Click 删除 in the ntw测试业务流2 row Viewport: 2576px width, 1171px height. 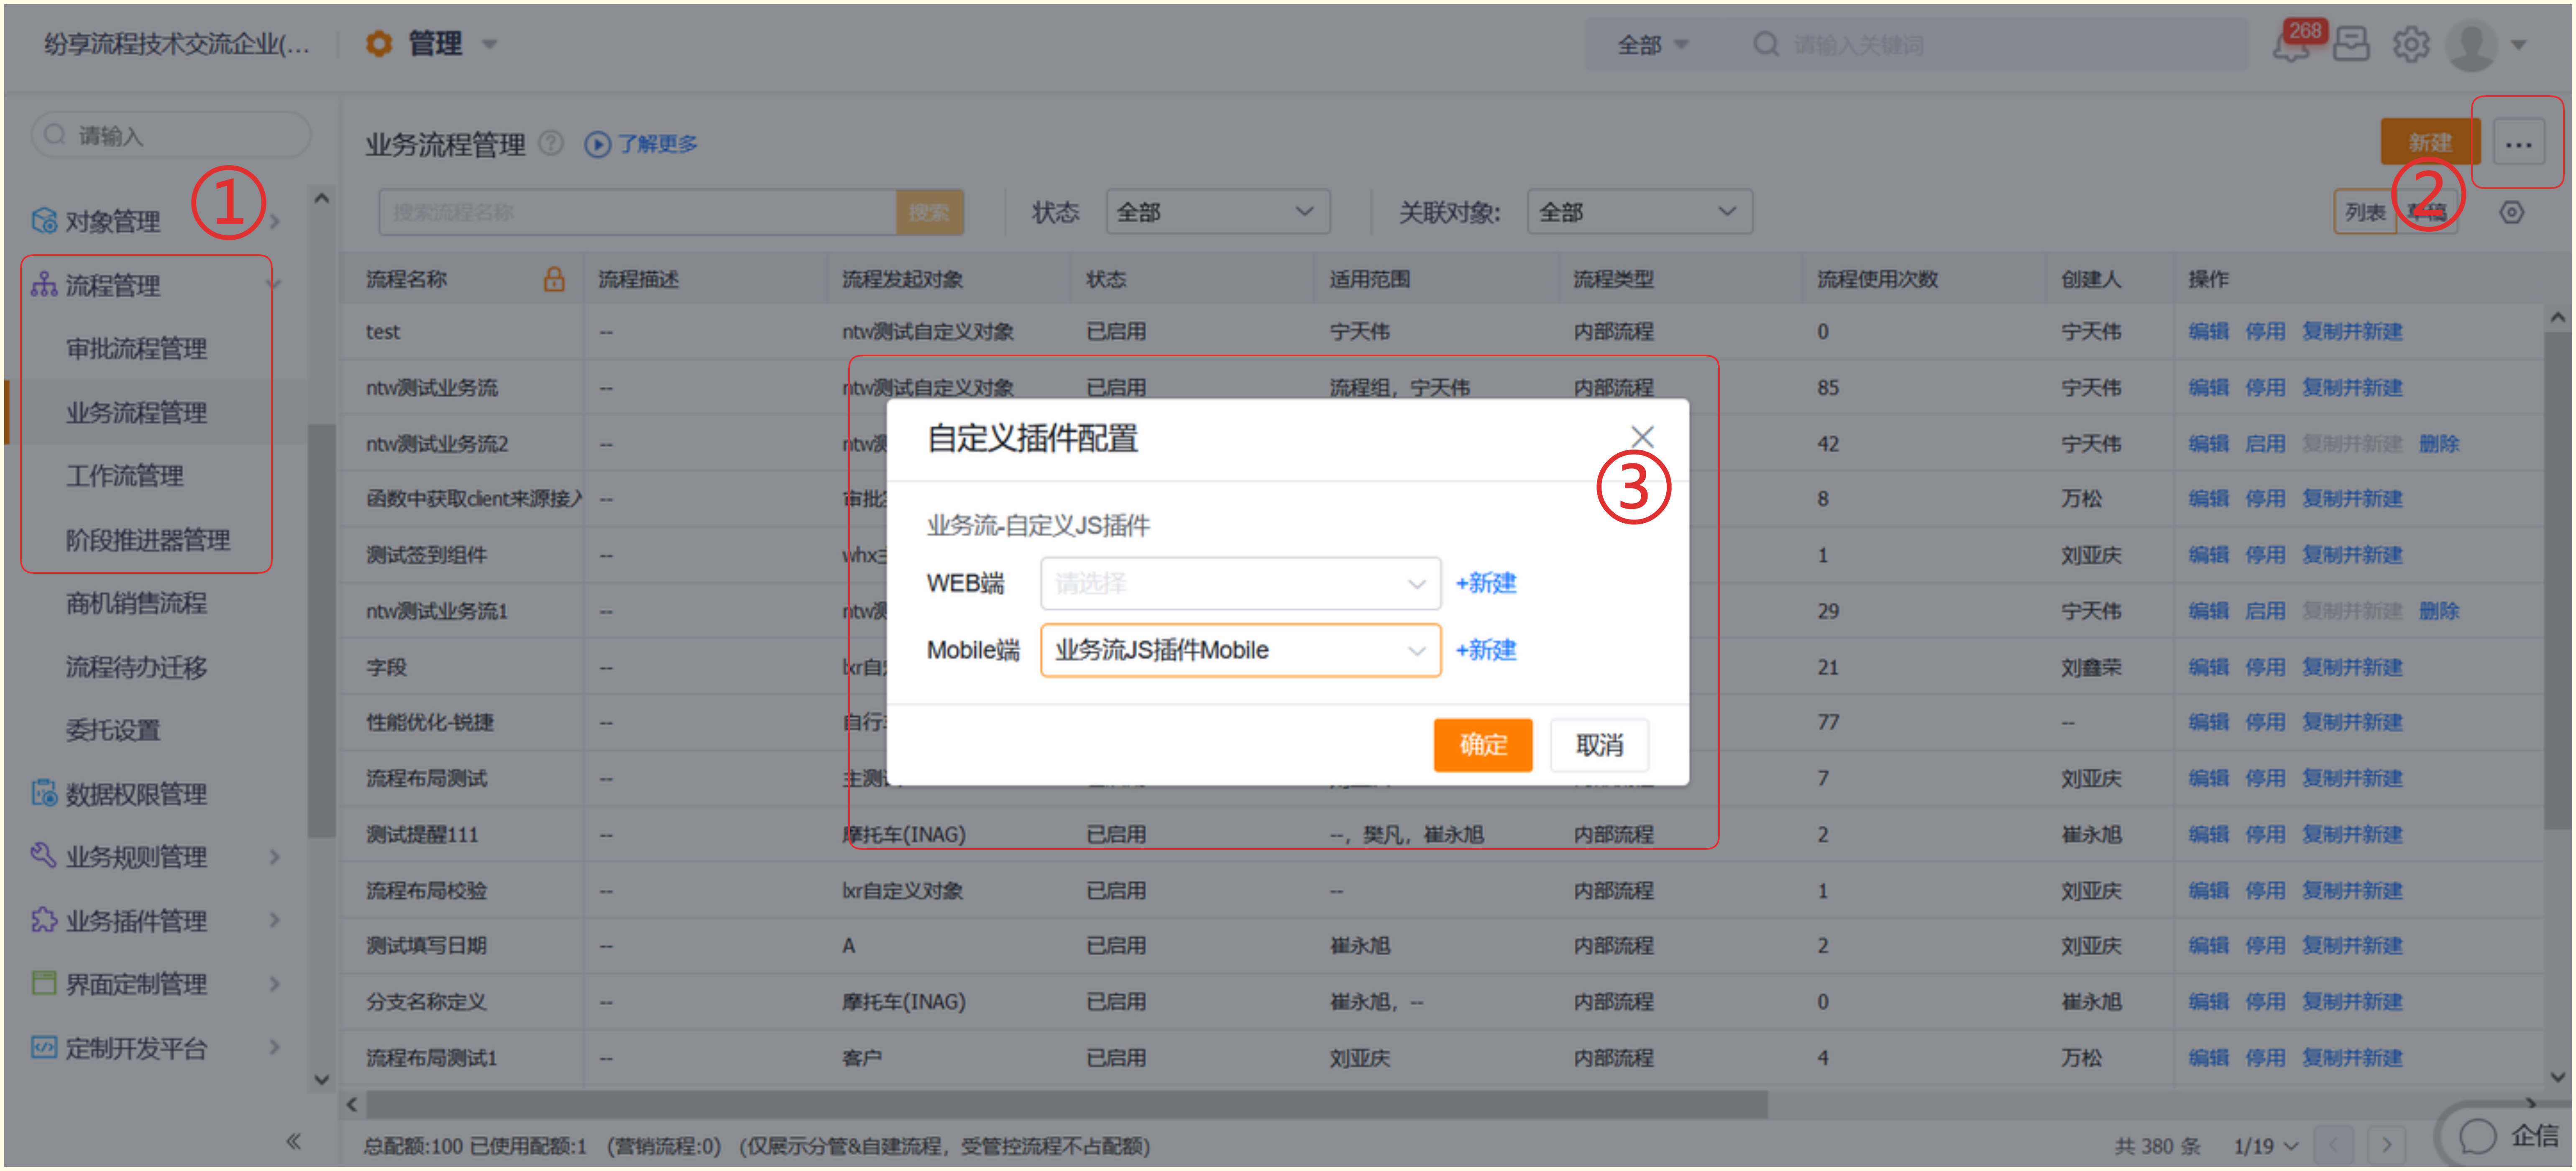(2438, 444)
